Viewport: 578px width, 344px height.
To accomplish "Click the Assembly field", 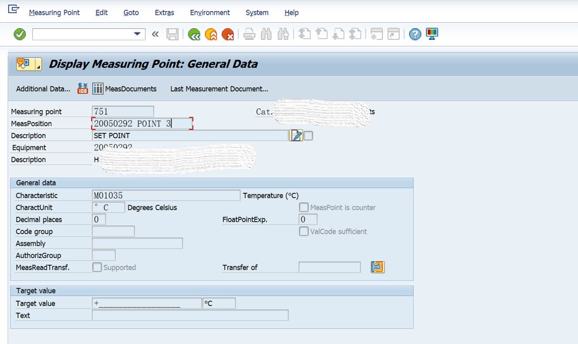I will [x=137, y=243].
